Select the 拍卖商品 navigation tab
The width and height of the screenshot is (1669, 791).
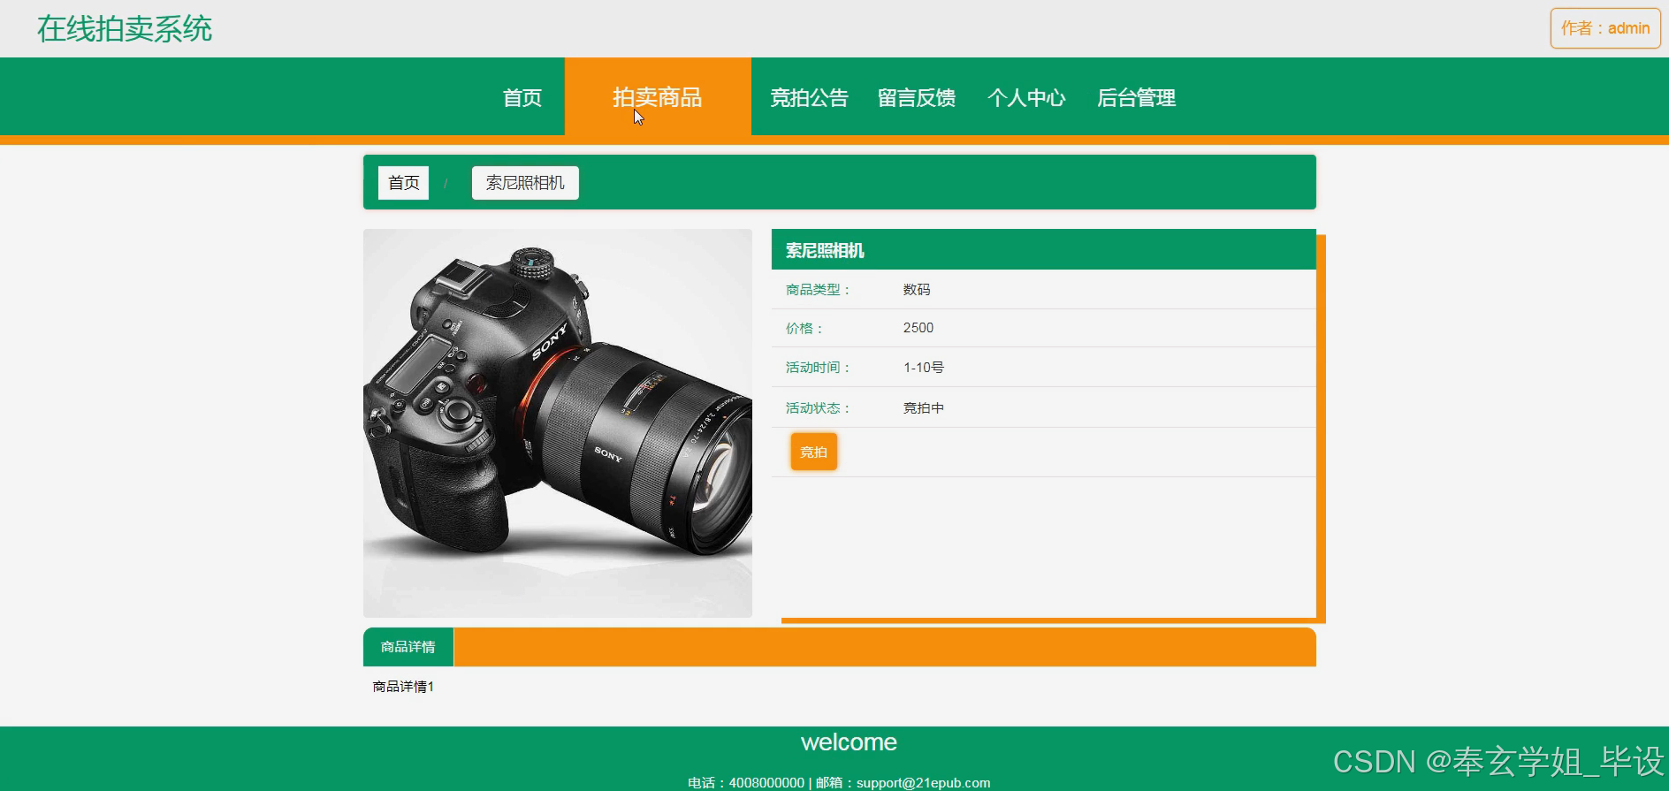[658, 97]
